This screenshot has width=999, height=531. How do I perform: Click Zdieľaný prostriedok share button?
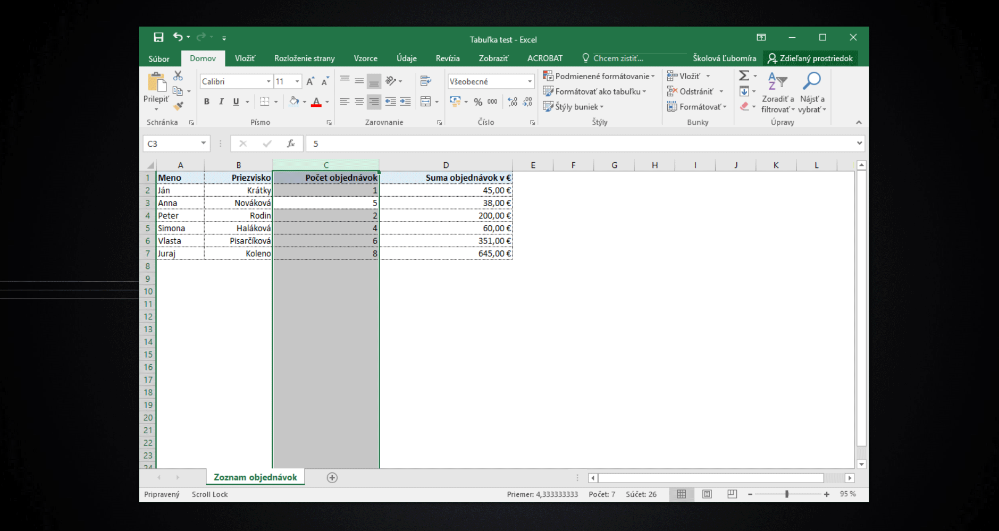pyautogui.click(x=810, y=58)
